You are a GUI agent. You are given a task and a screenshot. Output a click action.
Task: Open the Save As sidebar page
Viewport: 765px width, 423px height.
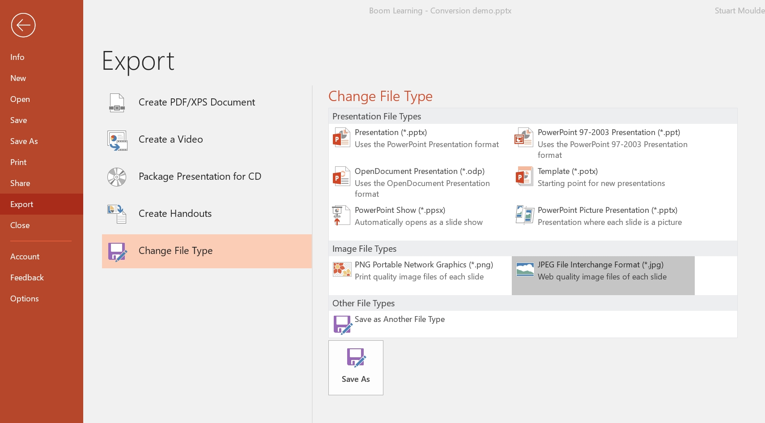point(42,141)
